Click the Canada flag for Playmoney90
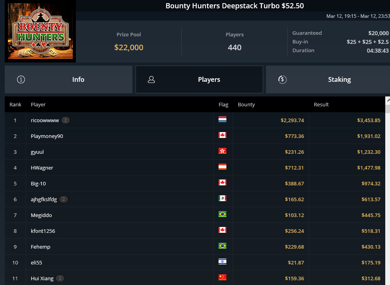 222,135
